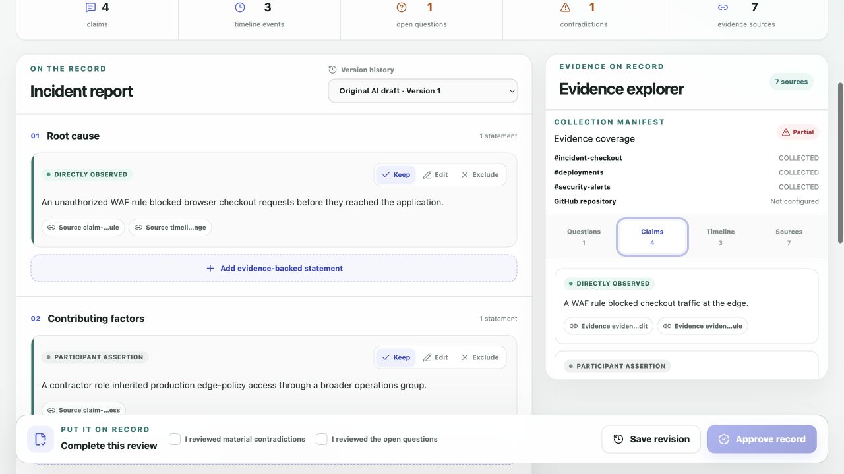Click the Contributing factors section heading
Screen dimensions: 844x474
click(96, 319)
